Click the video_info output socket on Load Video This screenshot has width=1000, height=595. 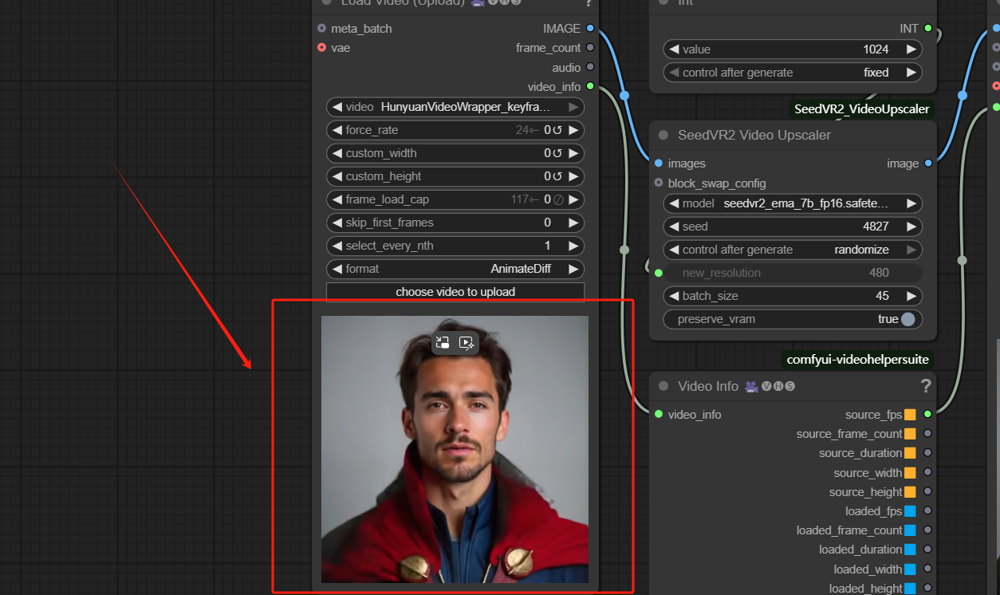(590, 86)
